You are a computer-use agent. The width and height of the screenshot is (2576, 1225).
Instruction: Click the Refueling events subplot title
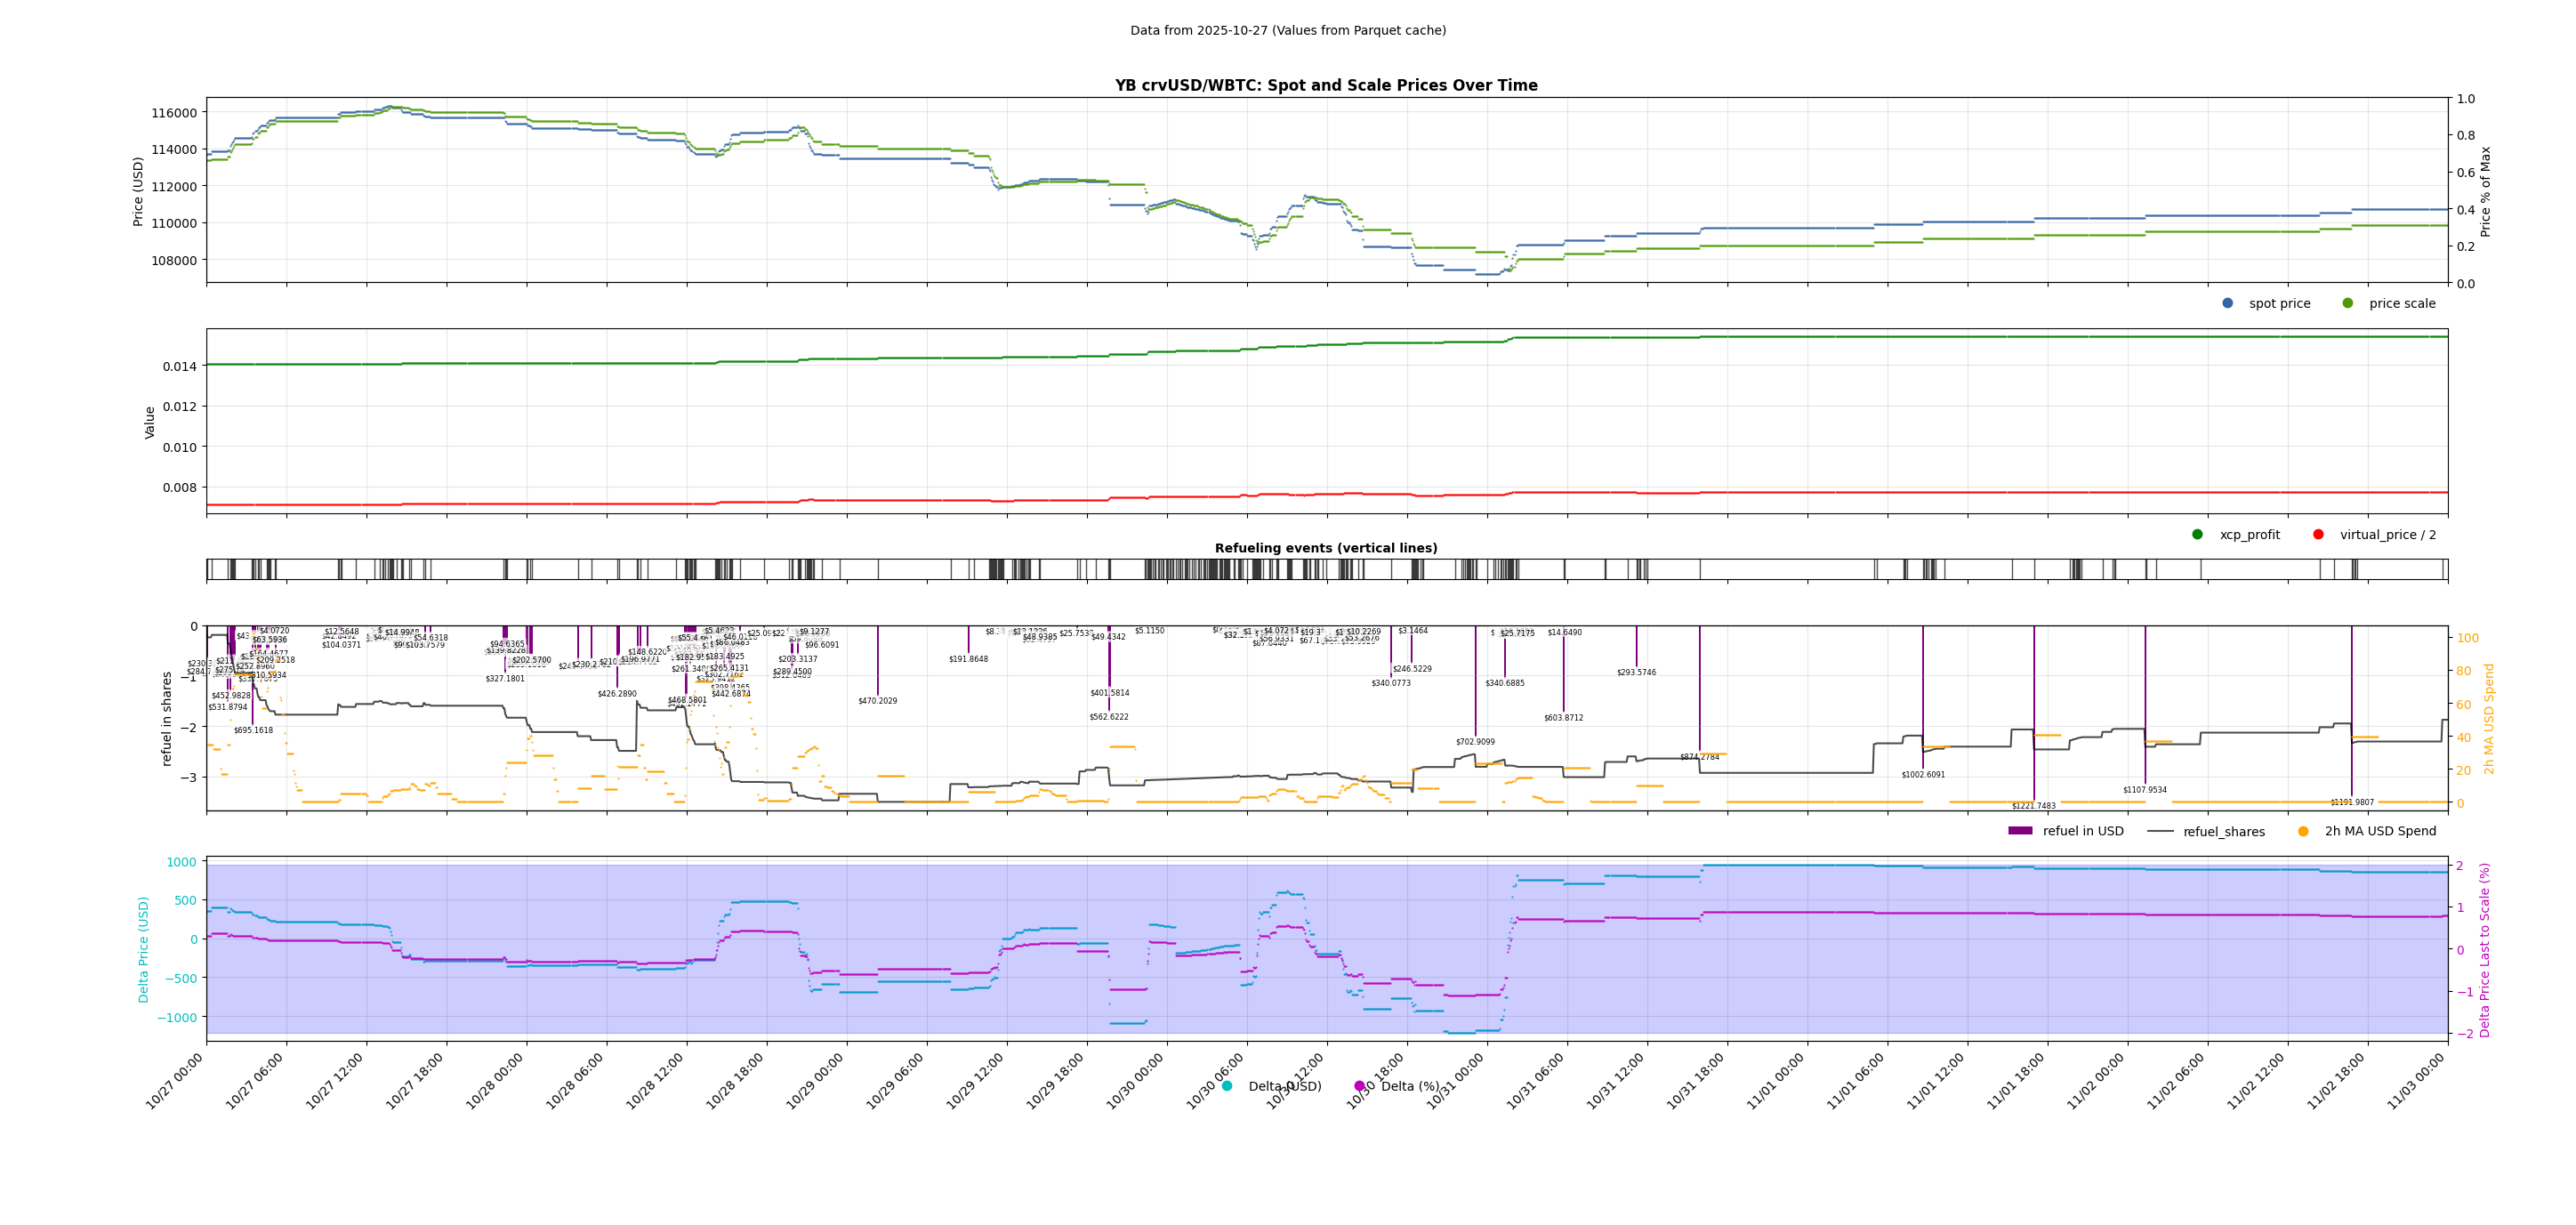(1326, 548)
